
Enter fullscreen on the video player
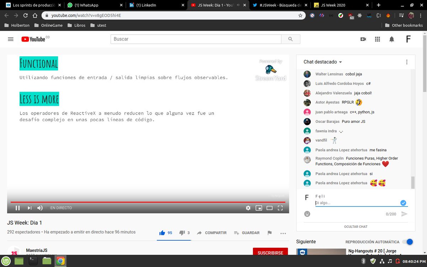click(280, 208)
